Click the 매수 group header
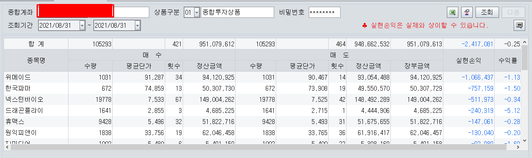 [x=152, y=55]
